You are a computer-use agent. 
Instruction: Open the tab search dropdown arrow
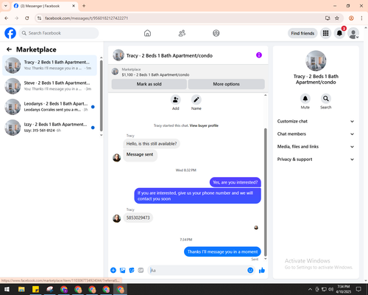click(6, 6)
